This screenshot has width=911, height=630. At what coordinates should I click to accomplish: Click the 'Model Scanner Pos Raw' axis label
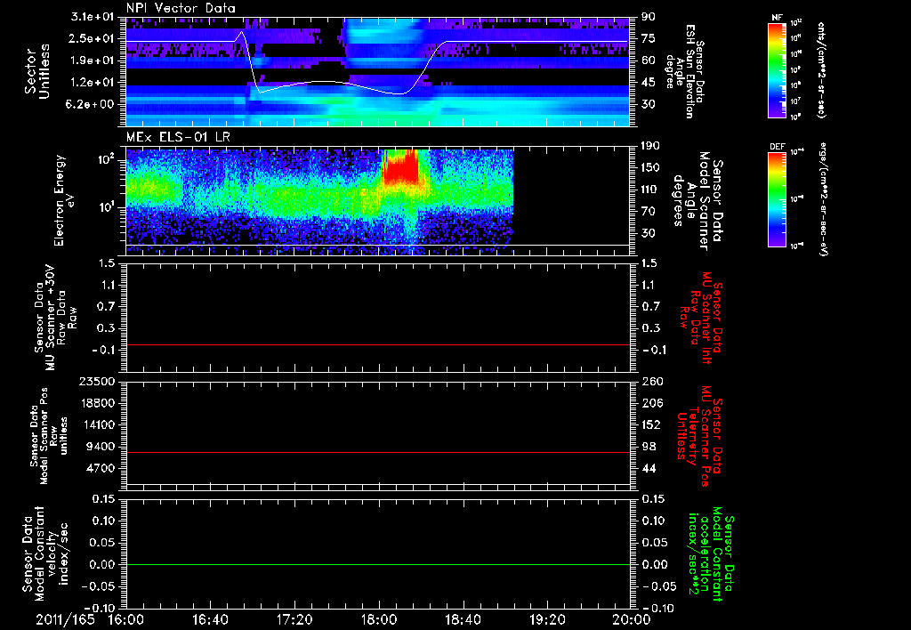pyautogui.click(x=48, y=436)
